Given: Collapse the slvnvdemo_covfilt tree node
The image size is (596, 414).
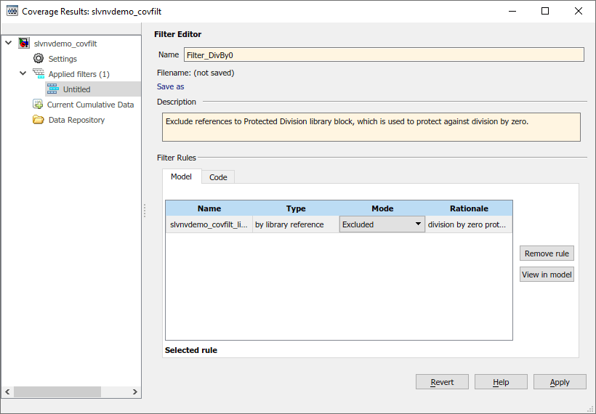Looking at the screenshot, I should click(9, 43).
